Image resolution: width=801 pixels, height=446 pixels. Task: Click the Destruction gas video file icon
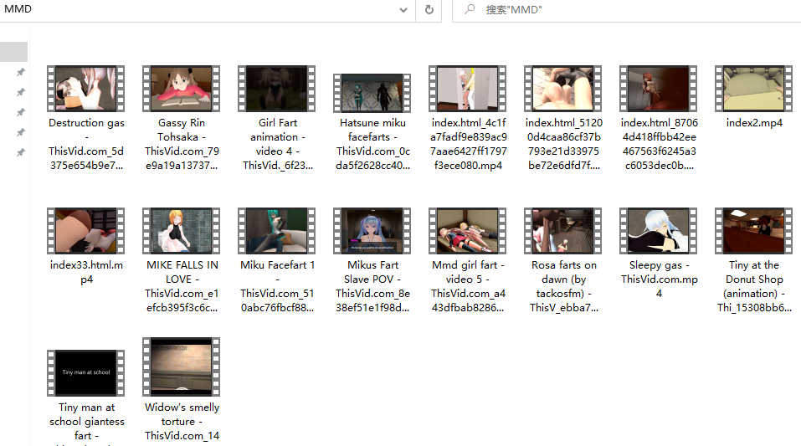click(86, 88)
